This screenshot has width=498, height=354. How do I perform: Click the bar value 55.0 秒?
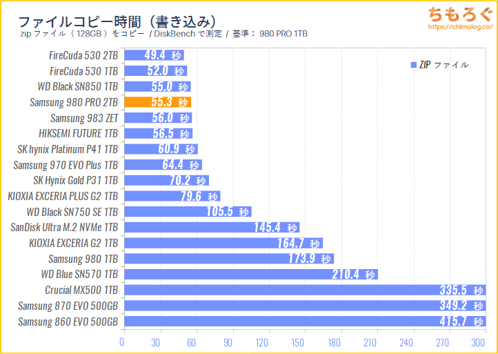169,86
